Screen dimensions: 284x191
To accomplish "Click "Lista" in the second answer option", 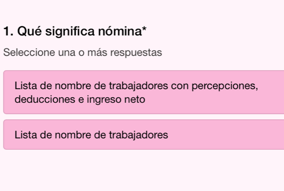I will click(25, 134).
